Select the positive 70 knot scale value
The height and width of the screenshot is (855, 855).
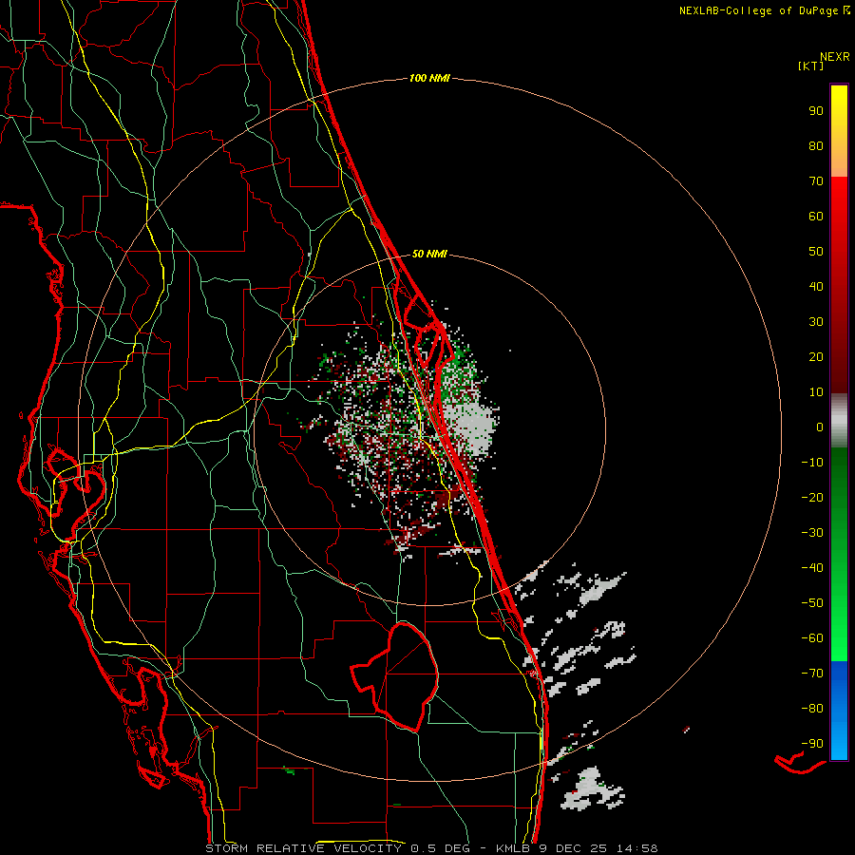(816, 181)
